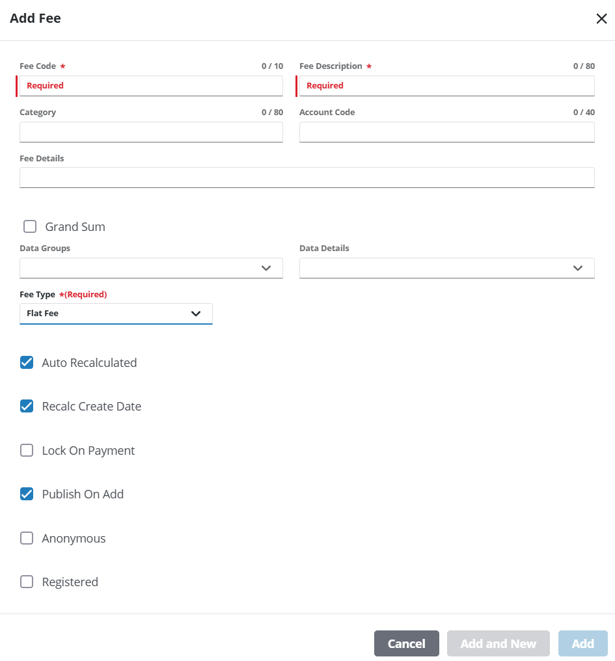The width and height of the screenshot is (615, 661).
Task: Click the Fee Description input field
Action: 446,86
